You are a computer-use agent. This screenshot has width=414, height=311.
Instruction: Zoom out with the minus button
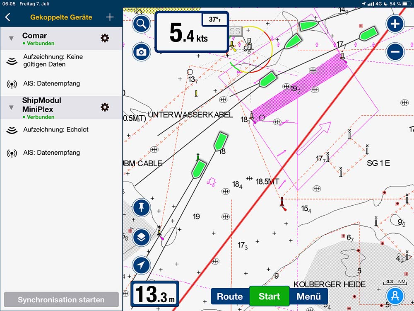395,52
